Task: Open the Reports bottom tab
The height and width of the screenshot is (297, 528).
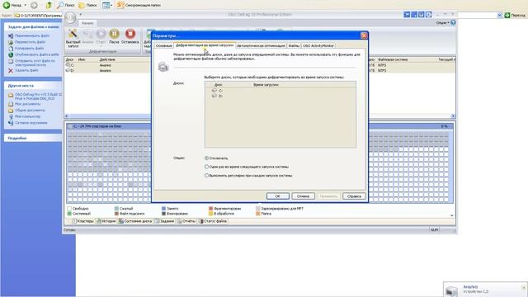Action: [186, 221]
